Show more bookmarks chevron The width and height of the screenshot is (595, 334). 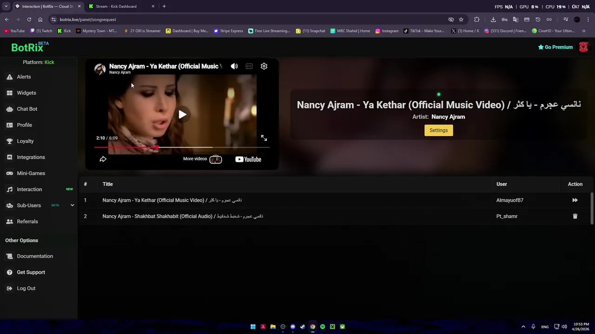(584, 31)
